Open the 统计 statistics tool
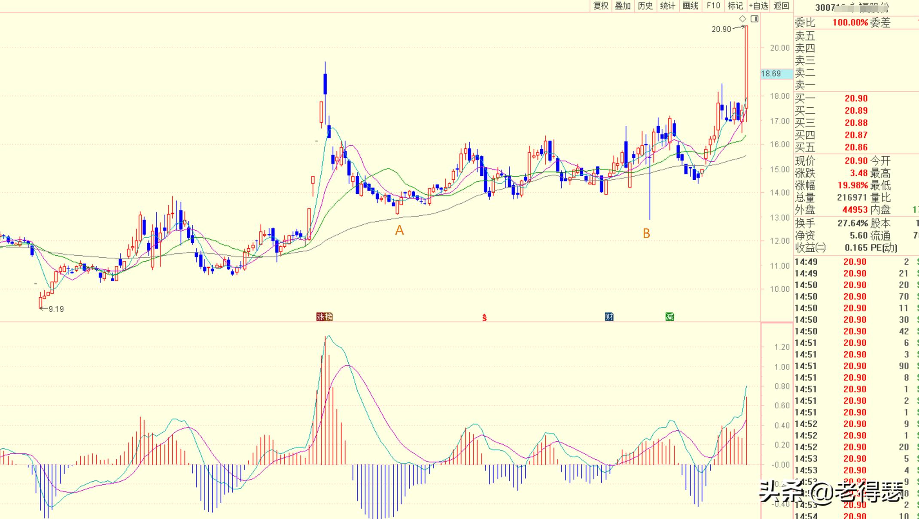 click(667, 6)
